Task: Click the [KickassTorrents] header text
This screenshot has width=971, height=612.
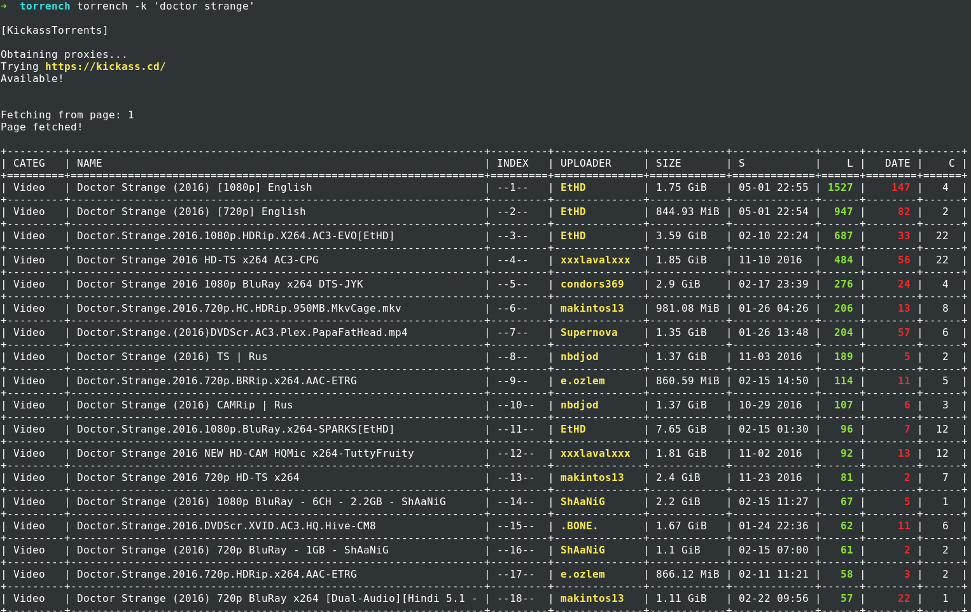Action: [x=55, y=30]
